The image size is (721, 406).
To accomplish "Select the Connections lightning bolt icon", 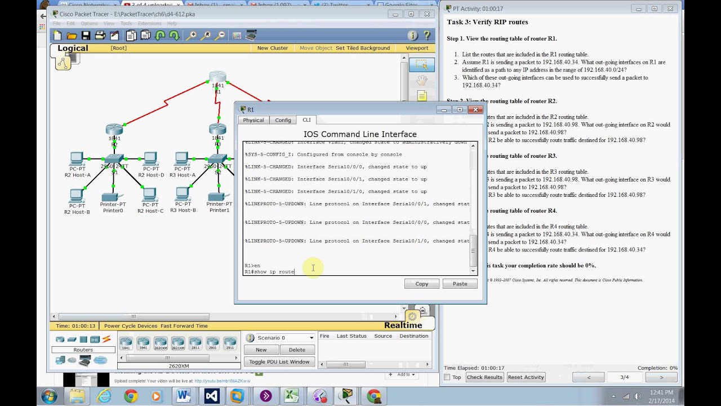I will pos(106,339).
